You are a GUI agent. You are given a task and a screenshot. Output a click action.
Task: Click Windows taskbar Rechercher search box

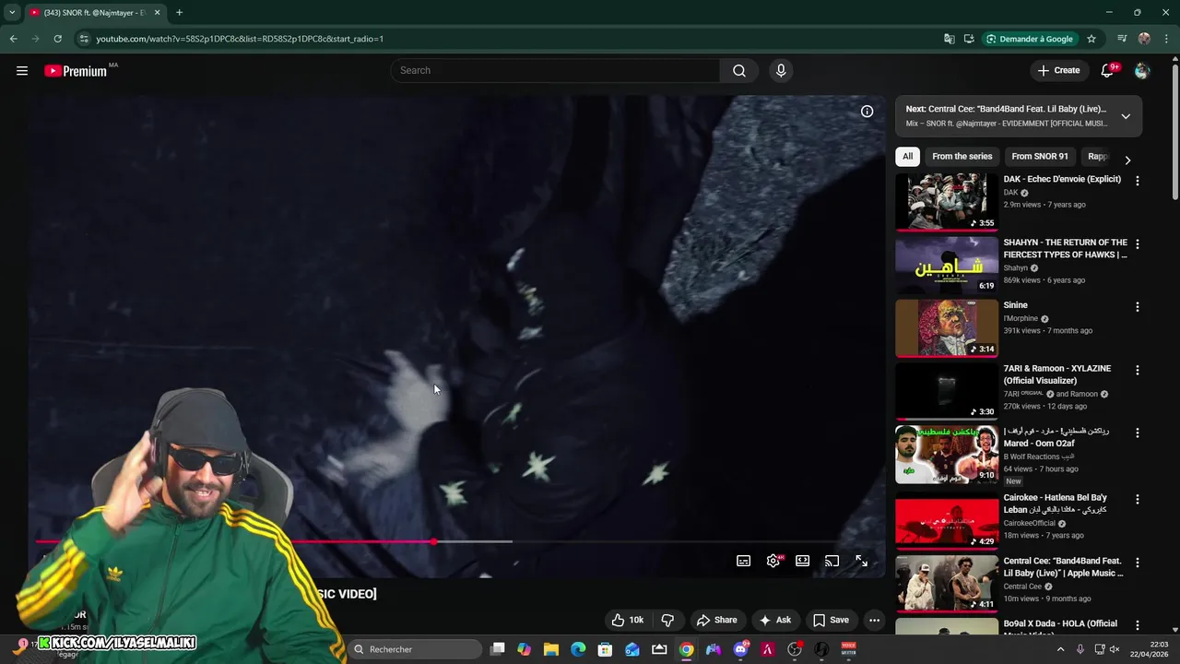416,649
